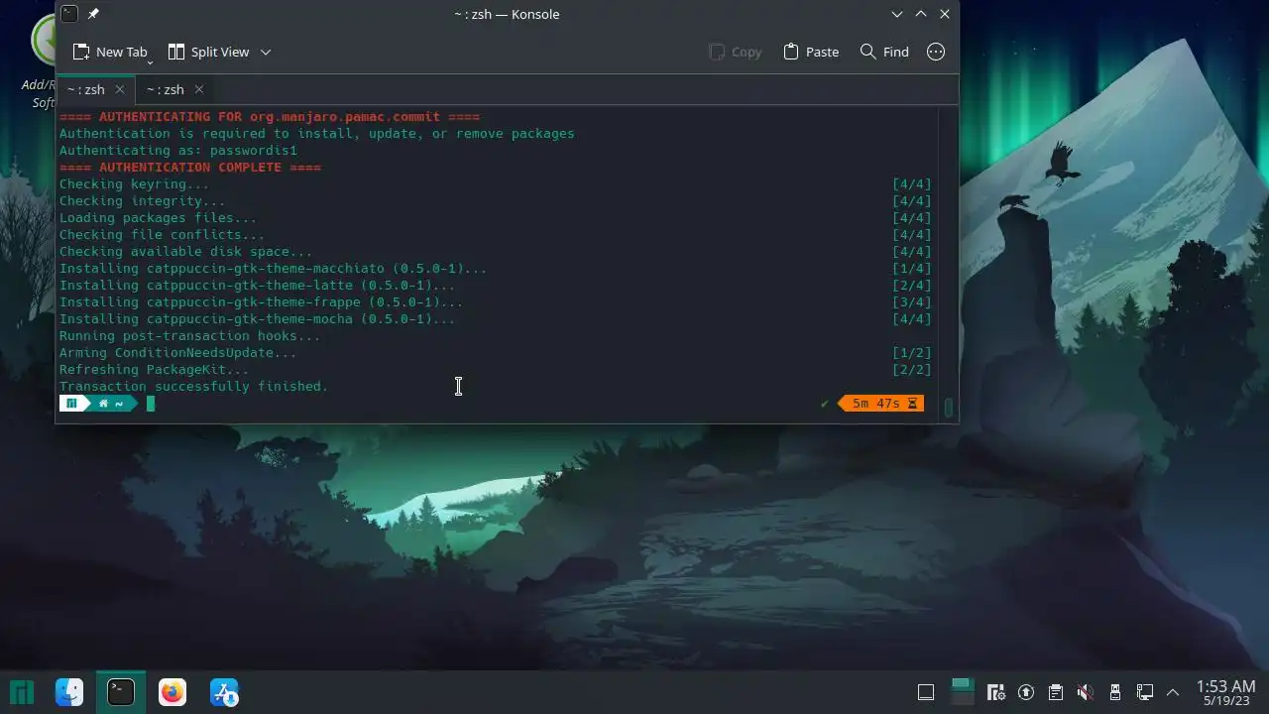The image size is (1269, 714).
Task: Click the green checkmark status indicator
Action: click(x=825, y=404)
